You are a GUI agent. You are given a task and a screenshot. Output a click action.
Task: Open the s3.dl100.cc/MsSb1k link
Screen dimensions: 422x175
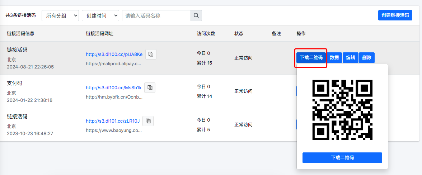coord(114,87)
